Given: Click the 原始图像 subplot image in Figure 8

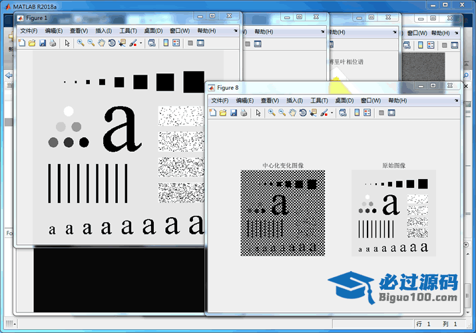Looking at the screenshot, I should coord(393,212).
